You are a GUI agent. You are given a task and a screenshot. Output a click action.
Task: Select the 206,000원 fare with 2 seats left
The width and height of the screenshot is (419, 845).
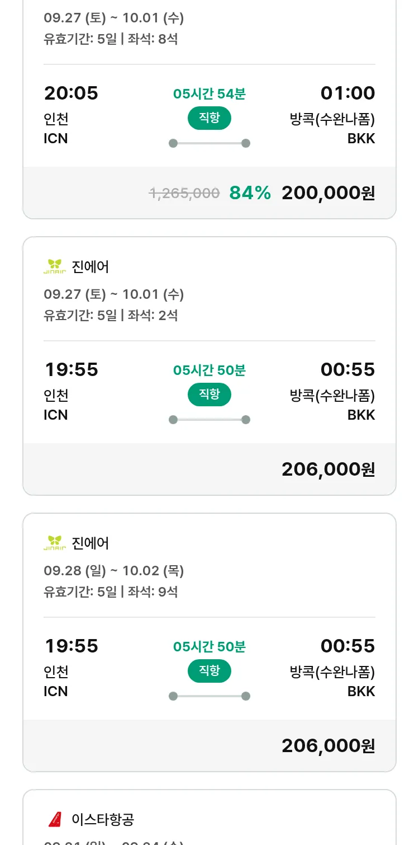point(328,470)
